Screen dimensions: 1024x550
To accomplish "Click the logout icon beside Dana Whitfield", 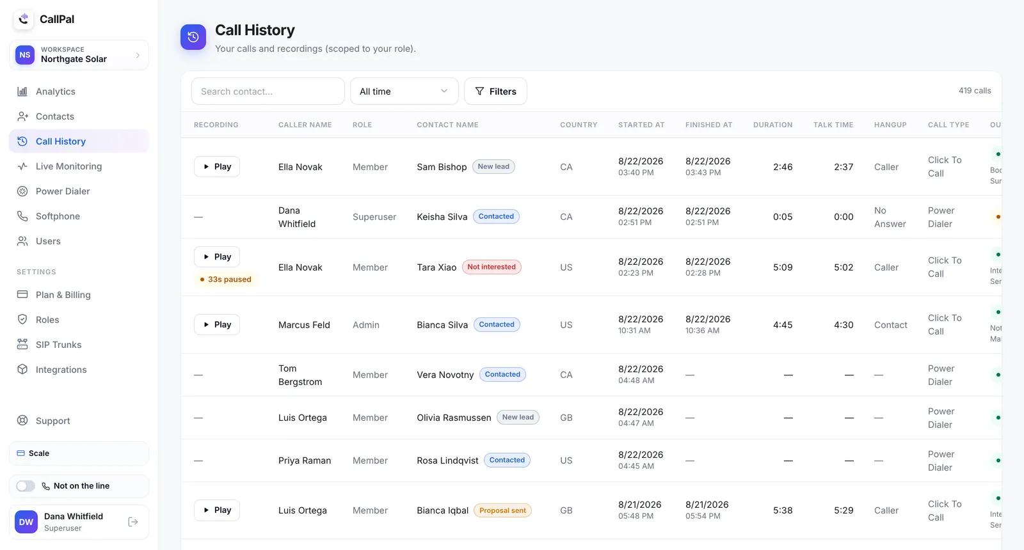I will point(133,522).
